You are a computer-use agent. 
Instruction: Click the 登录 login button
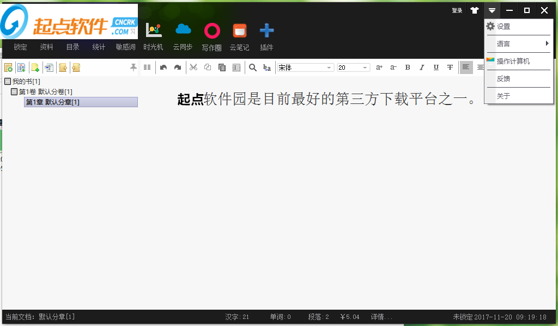457,10
